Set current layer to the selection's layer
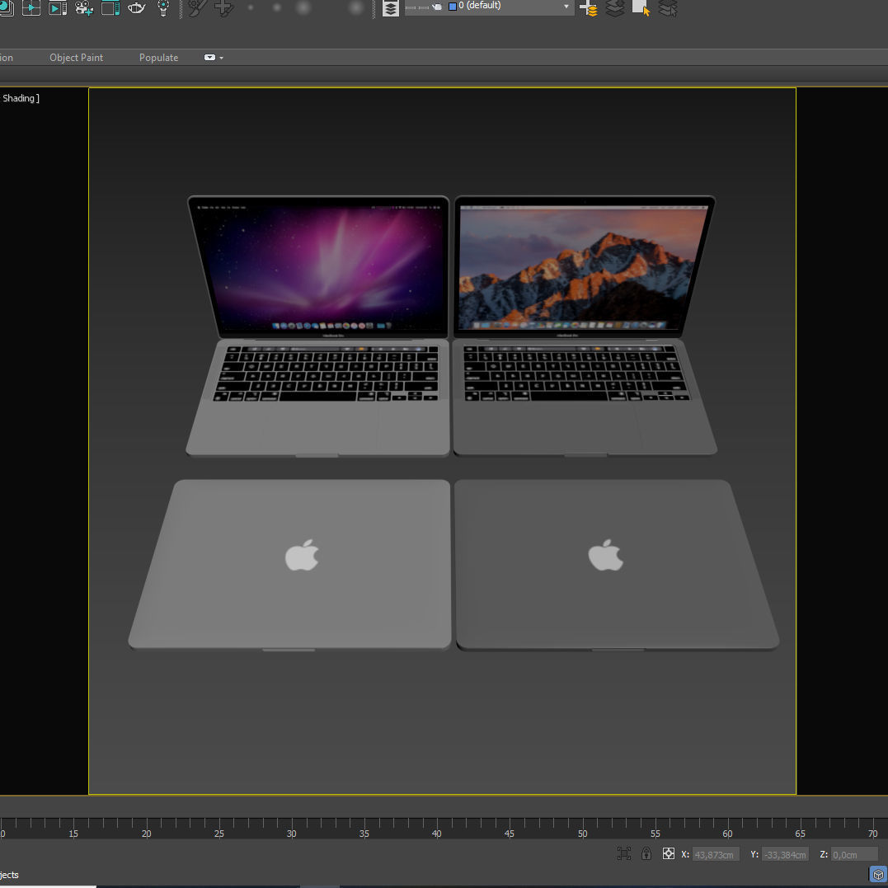888x888 pixels. pos(668,8)
